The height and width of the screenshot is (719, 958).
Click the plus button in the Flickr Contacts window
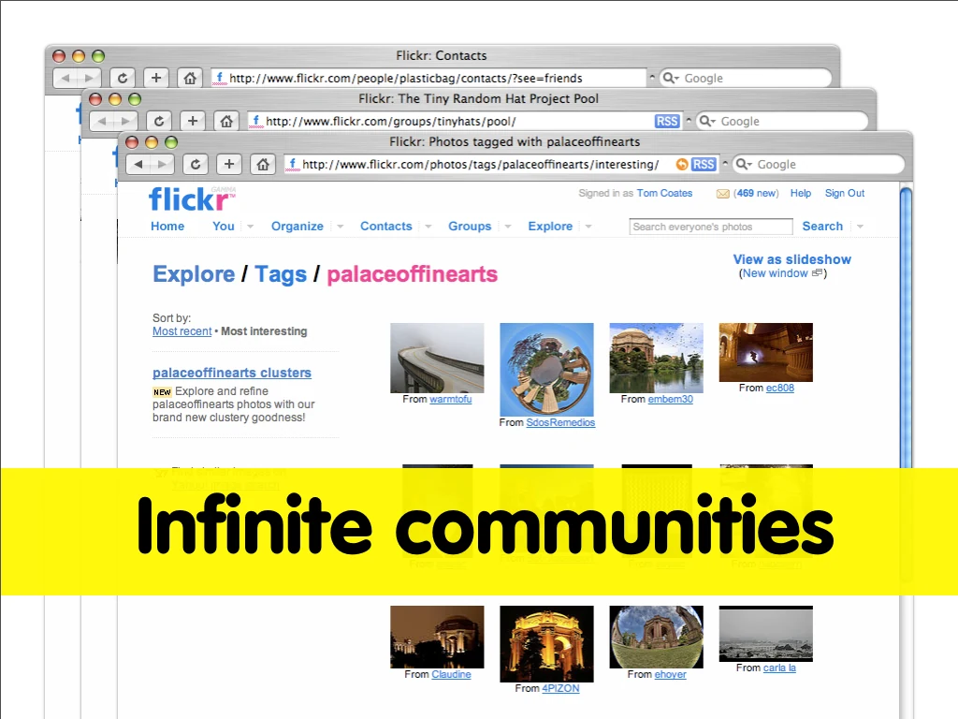(156, 78)
